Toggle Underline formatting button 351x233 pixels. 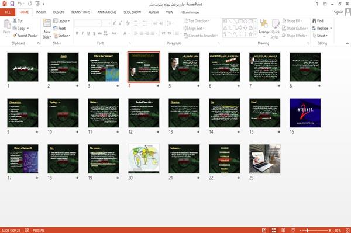click(x=88, y=33)
